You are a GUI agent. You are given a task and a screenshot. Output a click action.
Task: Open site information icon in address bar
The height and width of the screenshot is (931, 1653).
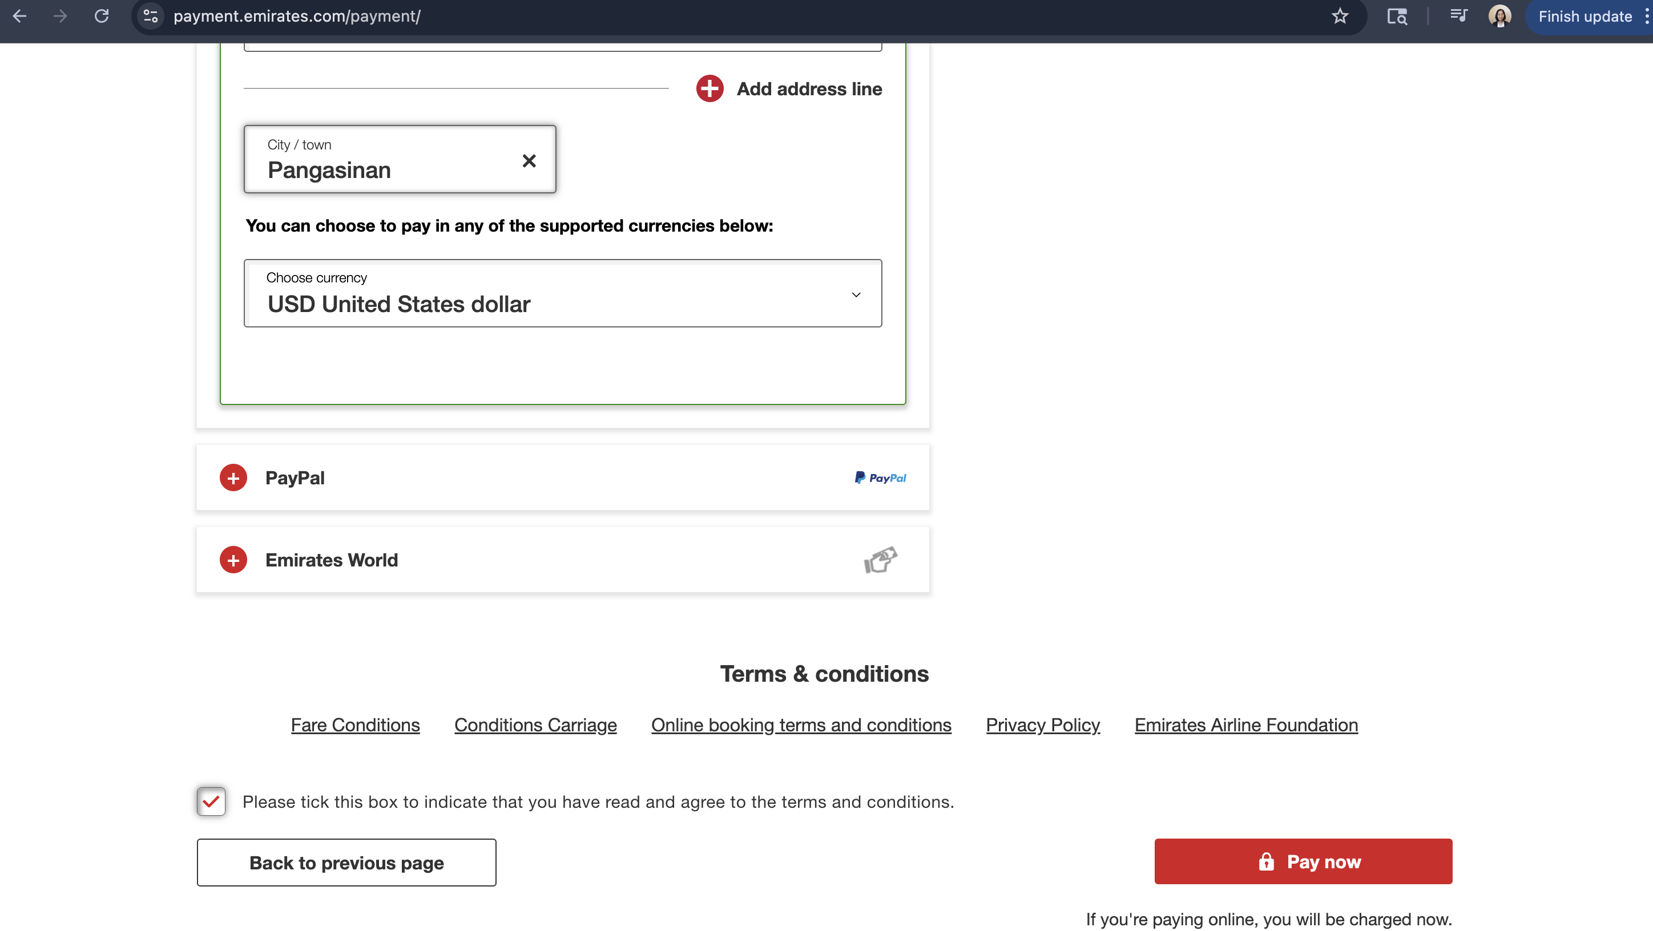pos(151,16)
